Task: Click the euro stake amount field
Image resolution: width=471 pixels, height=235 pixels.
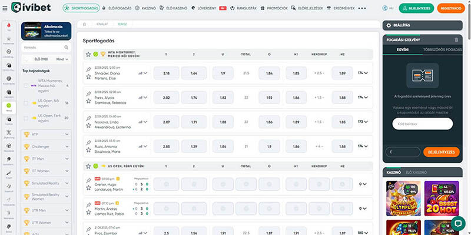Action: 403,152
